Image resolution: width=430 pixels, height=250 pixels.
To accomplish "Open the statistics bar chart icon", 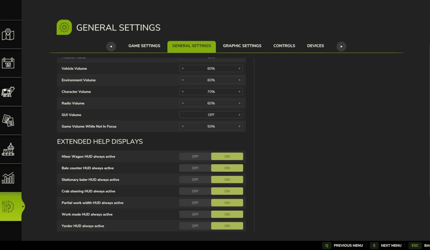I will (8, 178).
